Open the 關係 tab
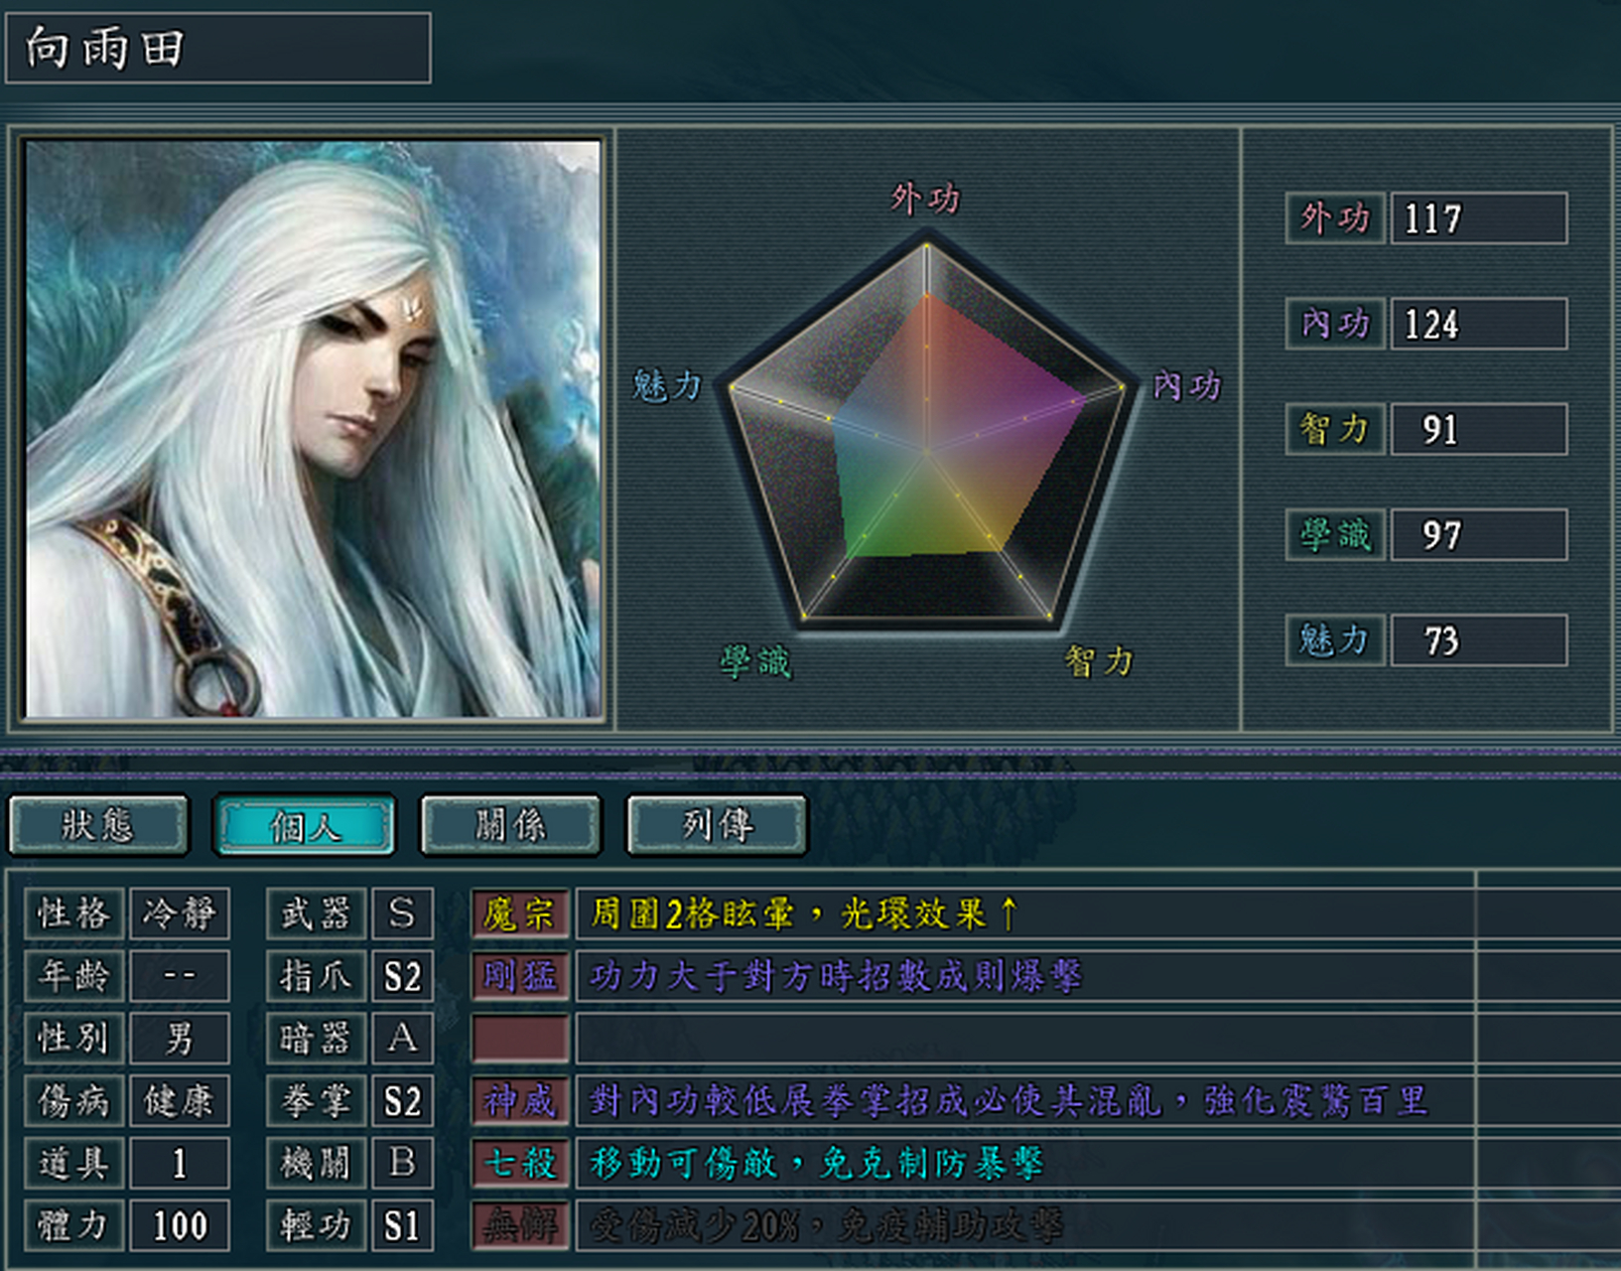 510,824
